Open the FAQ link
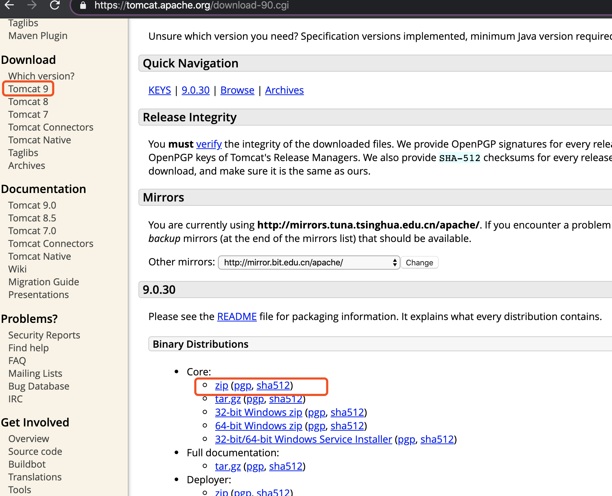Viewport: 612px width, 496px height. point(17,360)
